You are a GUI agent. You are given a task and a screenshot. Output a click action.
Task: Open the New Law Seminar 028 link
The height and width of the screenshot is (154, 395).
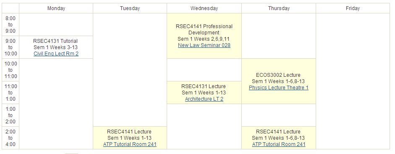[204, 45]
